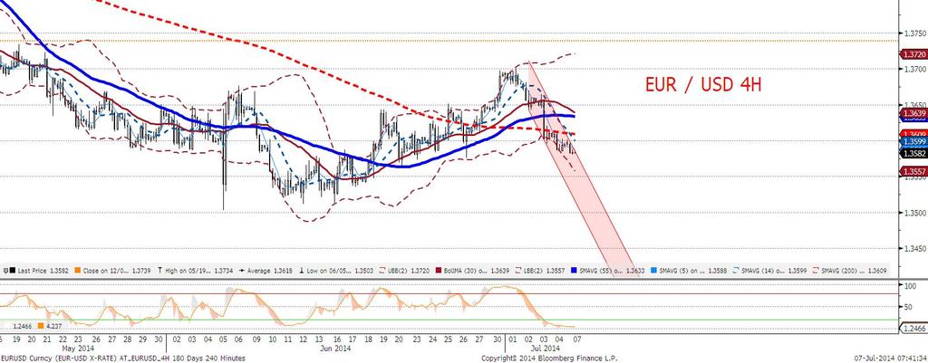Screen dimensions: 928x363
Task: Click the EURUSD Curncy footer description
Action: tap(123, 358)
